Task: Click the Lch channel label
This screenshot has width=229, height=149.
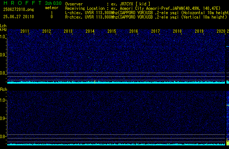Action: tap(3, 26)
